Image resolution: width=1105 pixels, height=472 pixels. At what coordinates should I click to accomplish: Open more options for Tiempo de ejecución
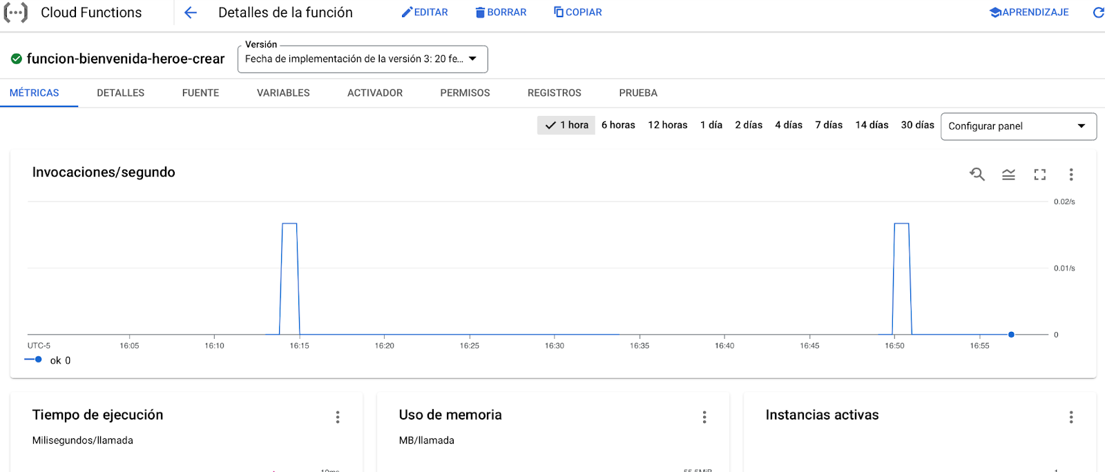(x=338, y=417)
